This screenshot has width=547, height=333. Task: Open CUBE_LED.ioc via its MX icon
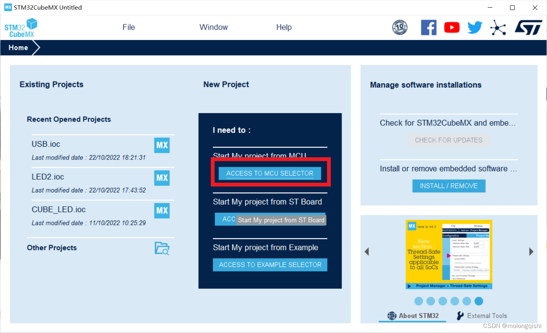162,211
